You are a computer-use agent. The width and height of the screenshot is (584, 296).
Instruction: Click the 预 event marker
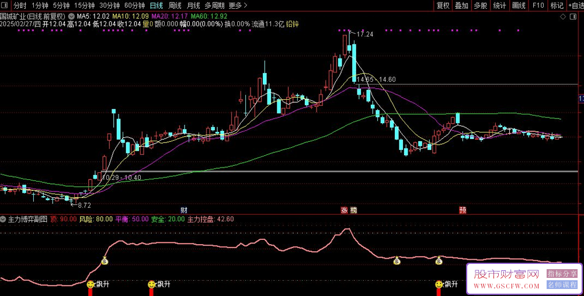(463, 210)
